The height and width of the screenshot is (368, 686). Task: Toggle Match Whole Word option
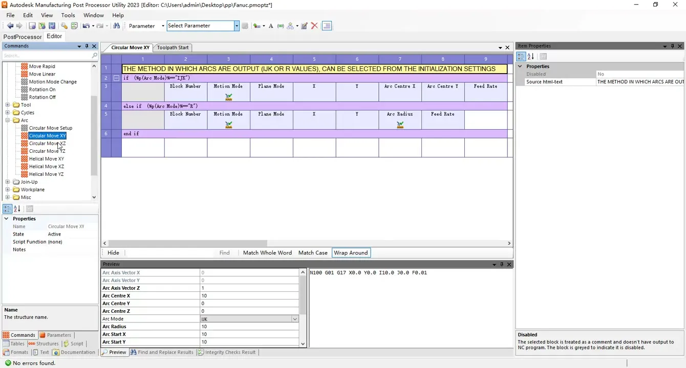point(267,253)
